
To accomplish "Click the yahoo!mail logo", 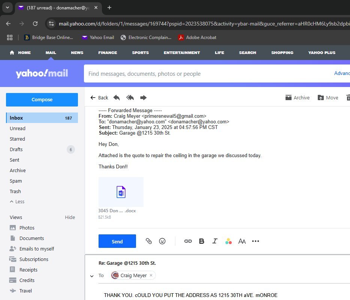I will coord(42,73).
